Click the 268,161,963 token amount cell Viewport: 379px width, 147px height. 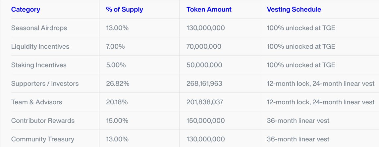(x=204, y=83)
